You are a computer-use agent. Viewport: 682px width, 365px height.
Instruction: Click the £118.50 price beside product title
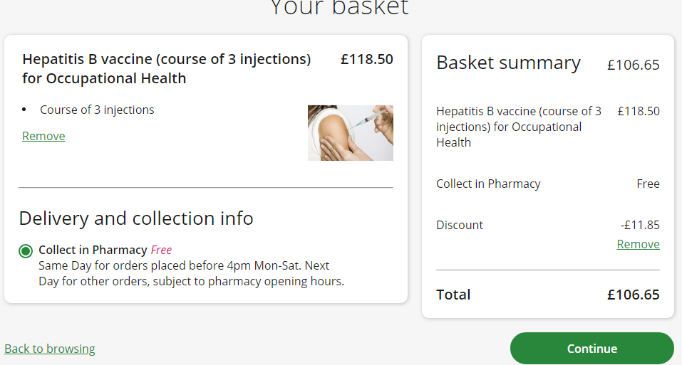tap(366, 60)
